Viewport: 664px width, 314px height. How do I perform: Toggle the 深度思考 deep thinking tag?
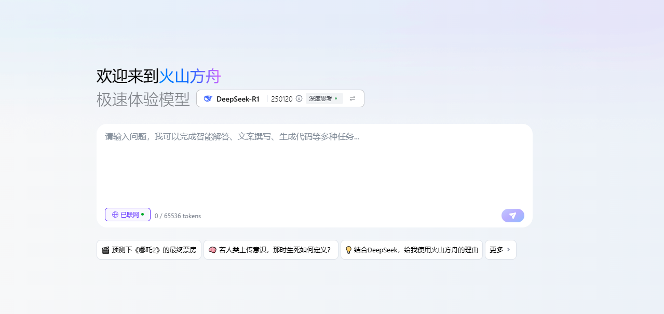(324, 98)
